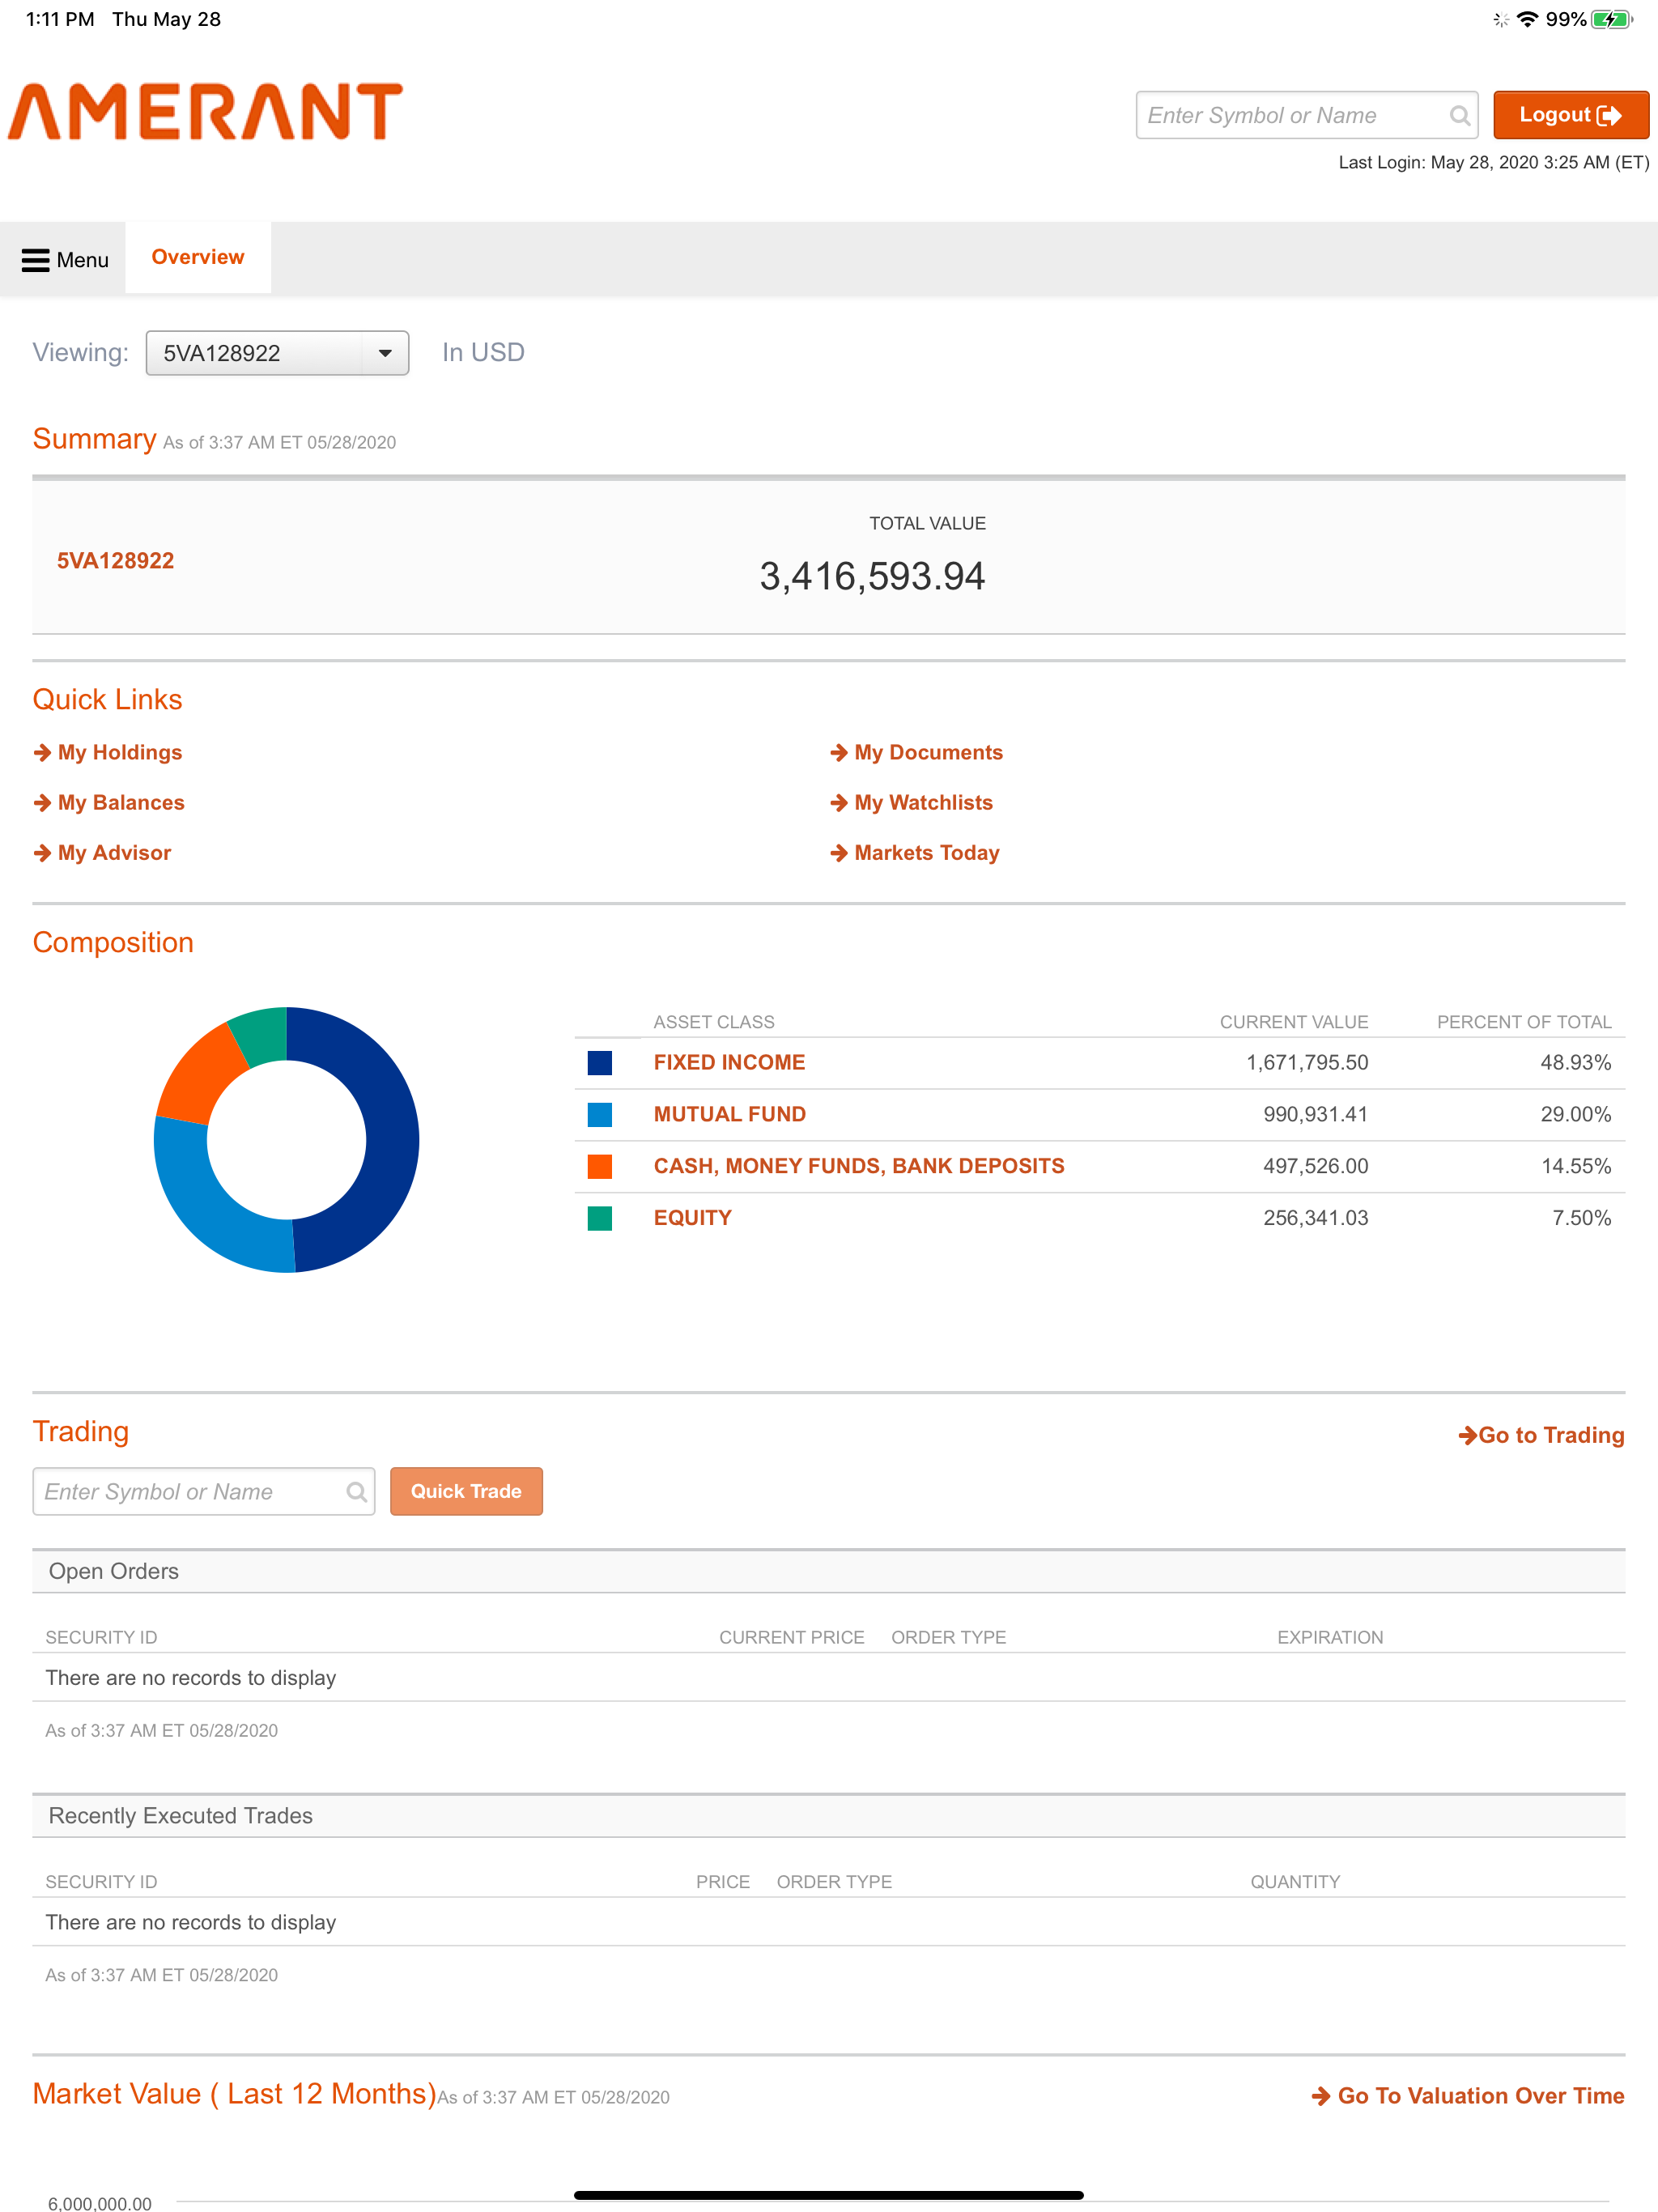Click the Last Login timestamp text
The height and width of the screenshot is (2212, 1658).
pos(1494,163)
